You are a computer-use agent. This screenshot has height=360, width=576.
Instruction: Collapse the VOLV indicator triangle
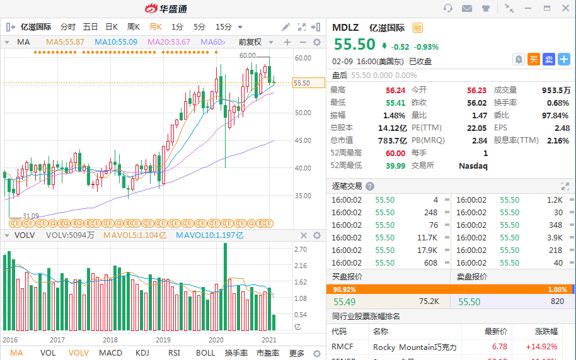[6, 235]
